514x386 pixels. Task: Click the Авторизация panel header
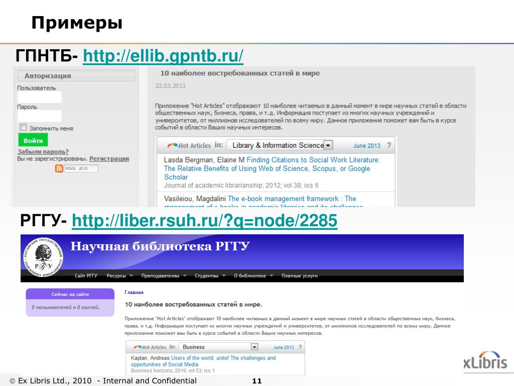(76, 76)
